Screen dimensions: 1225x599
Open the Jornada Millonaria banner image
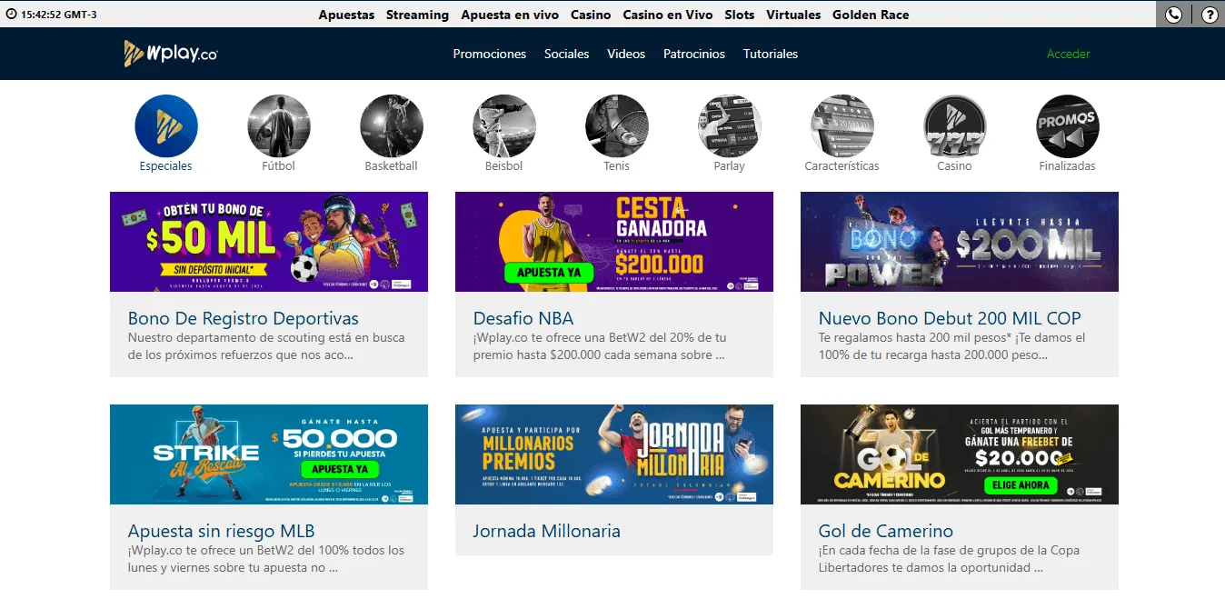coord(614,454)
